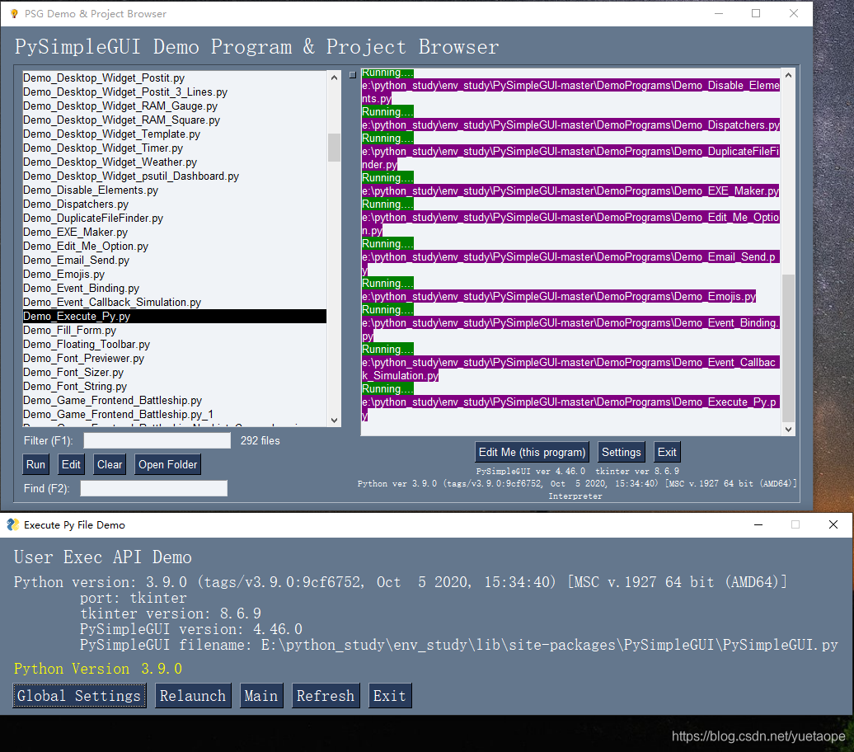The width and height of the screenshot is (854, 752).
Task: Select Demo_Desktop_Widget_Weather.py
Action: pyautogui.click(x=174, y=162)
